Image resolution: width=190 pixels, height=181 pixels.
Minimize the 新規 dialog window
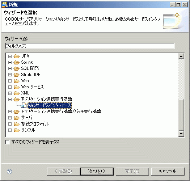(x=173, y=5)
